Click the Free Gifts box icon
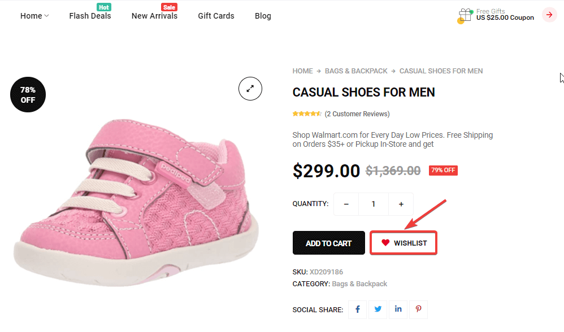This screenshot has height=332, width=564. 465,15
